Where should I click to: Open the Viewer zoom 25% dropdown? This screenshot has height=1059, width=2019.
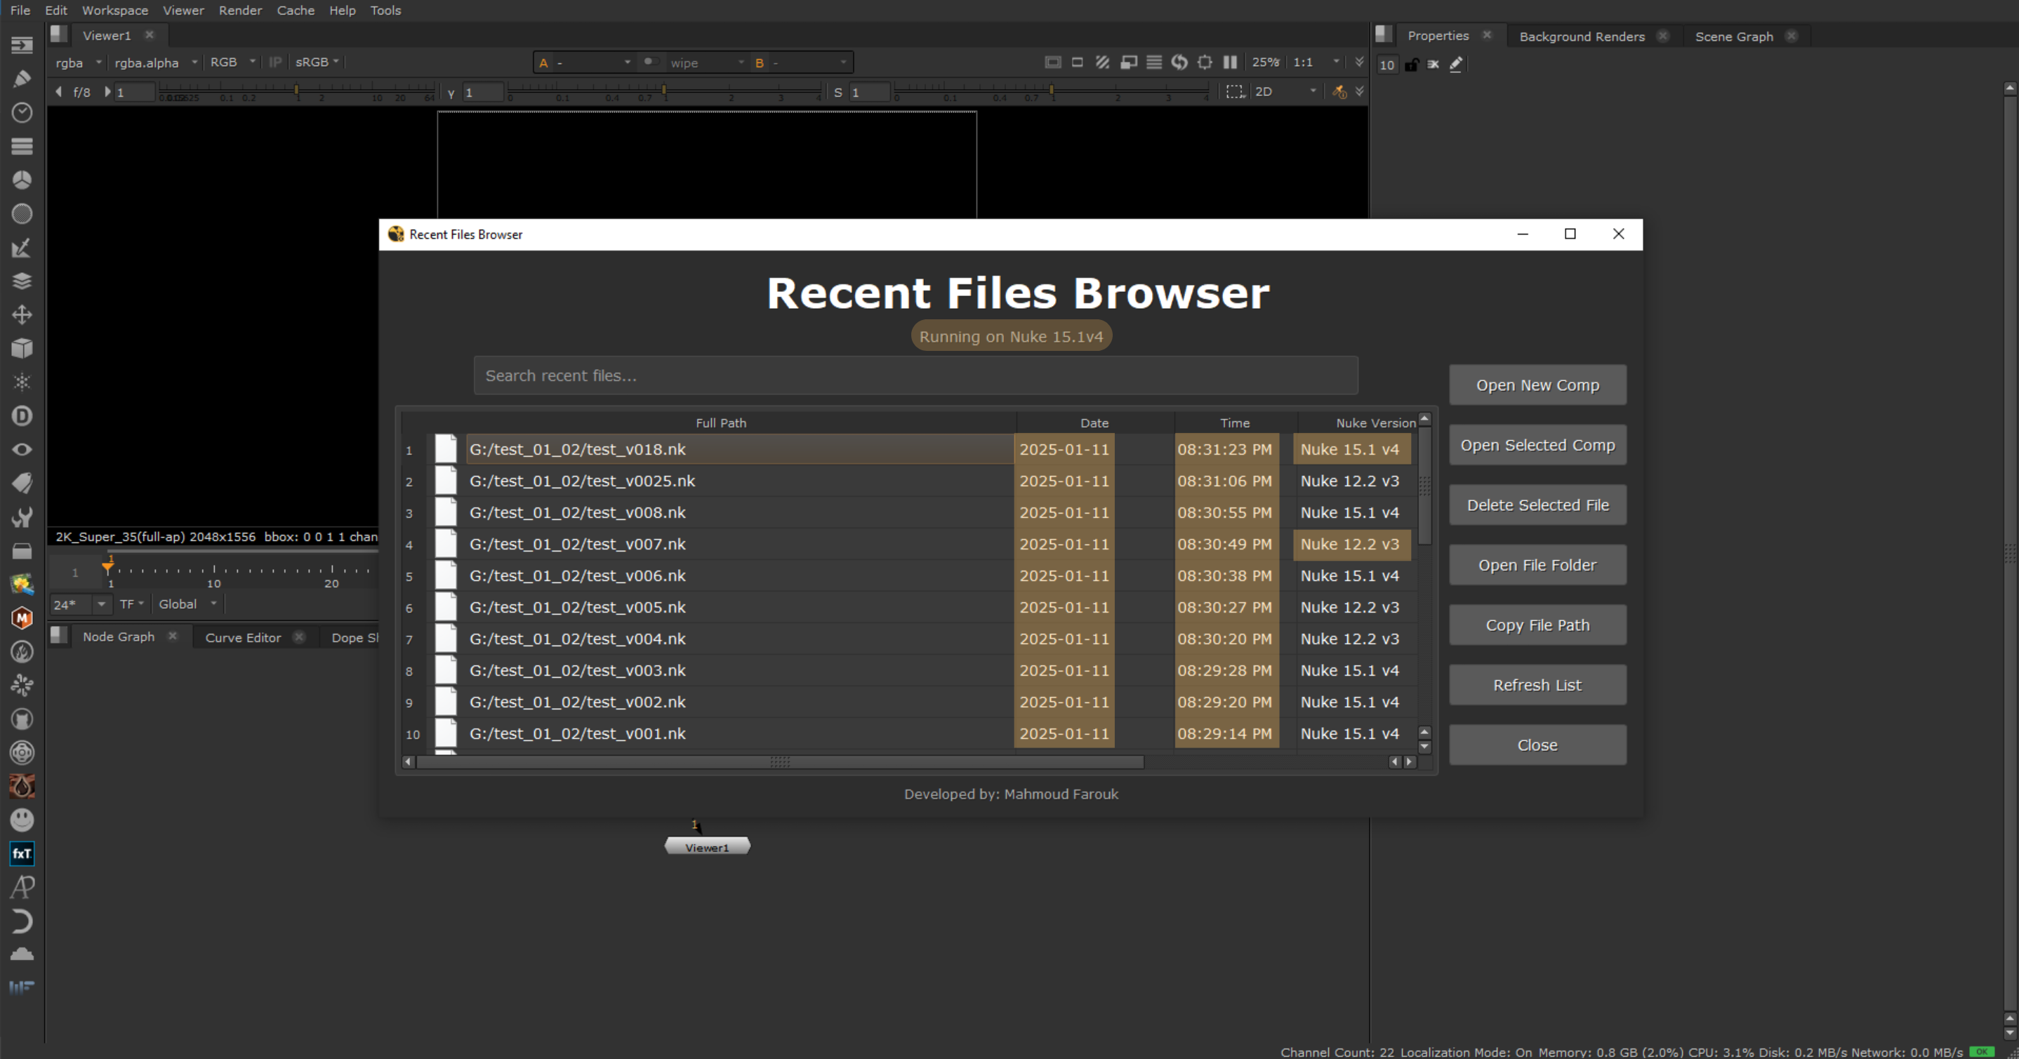[1266, 62]
